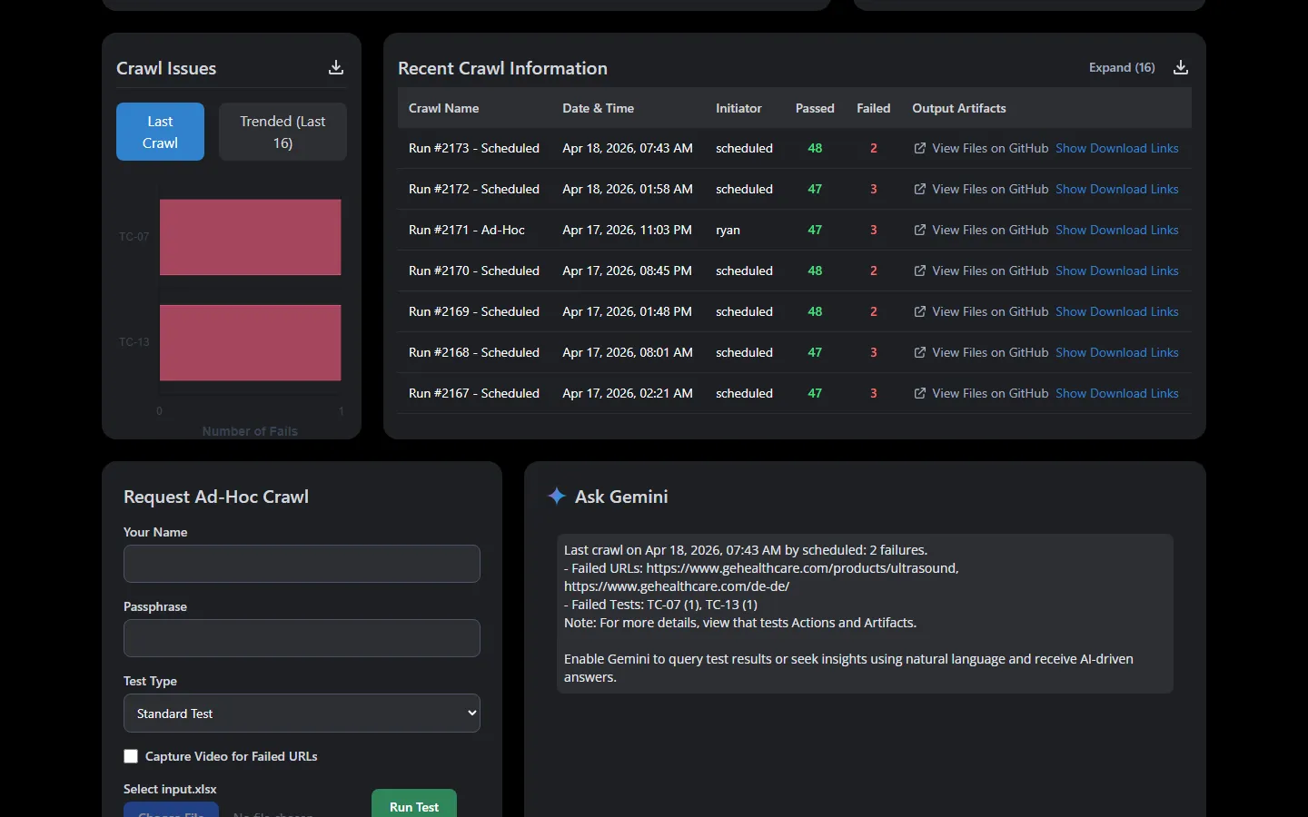Click into the Passphrase field

click(302, 638)
